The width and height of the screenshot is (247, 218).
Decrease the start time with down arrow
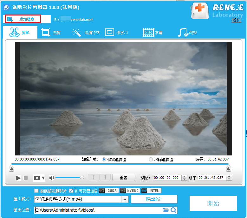click(184, 179)
